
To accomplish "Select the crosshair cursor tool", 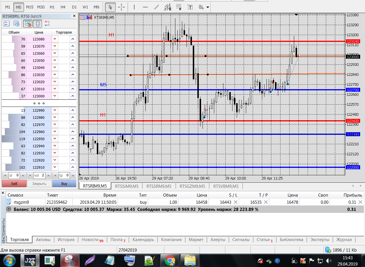I will tap(121, 7).
